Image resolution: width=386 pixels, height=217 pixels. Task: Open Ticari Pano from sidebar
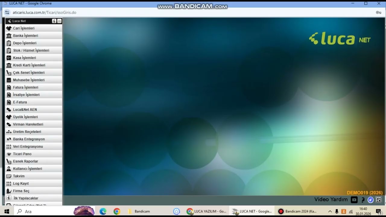[34, 154]
